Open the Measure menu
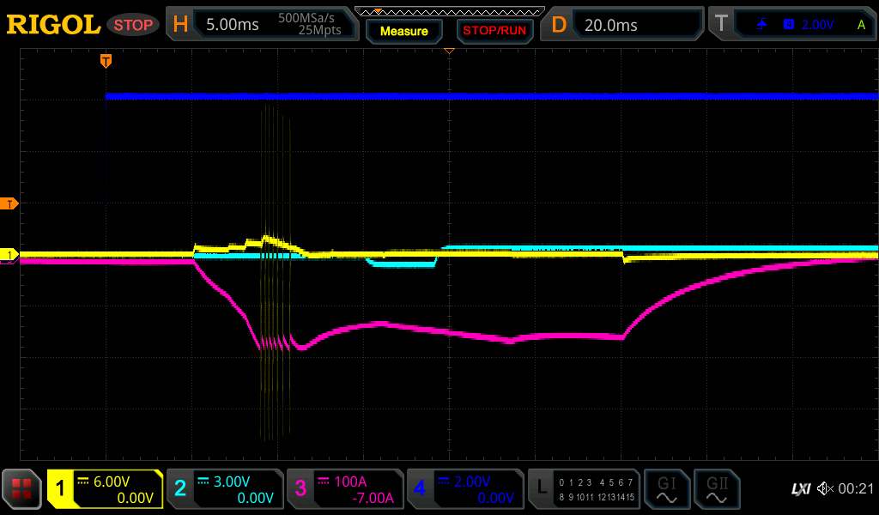This screenshot has height=515, width=879. [403, 31]
